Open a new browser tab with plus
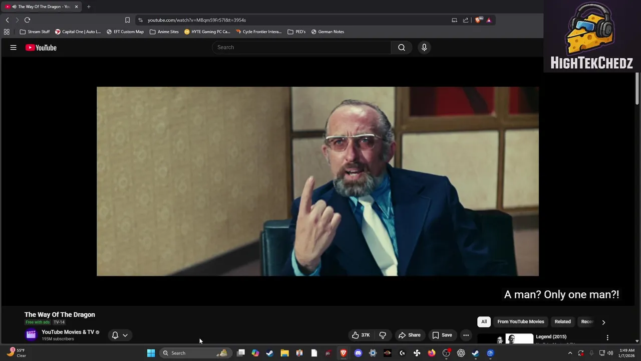The height and width of the screenshot is (361, 641). 89,7
